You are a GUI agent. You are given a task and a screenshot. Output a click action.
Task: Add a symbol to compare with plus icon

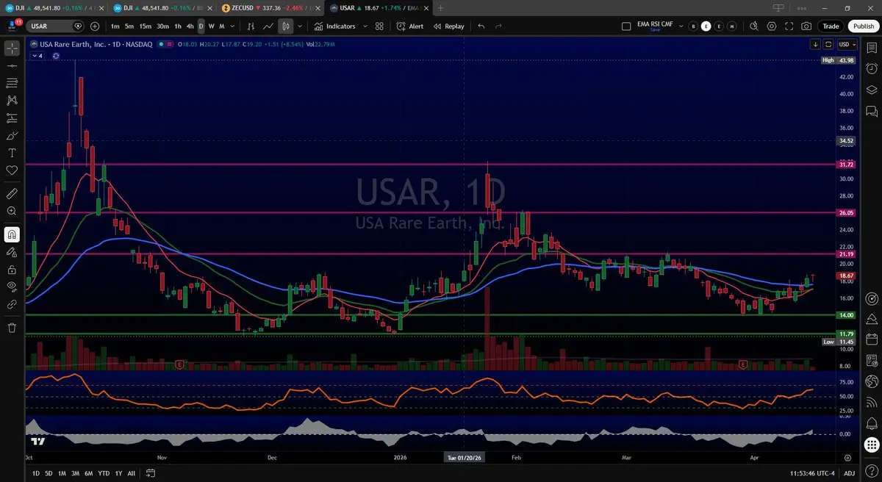(95, 26)
